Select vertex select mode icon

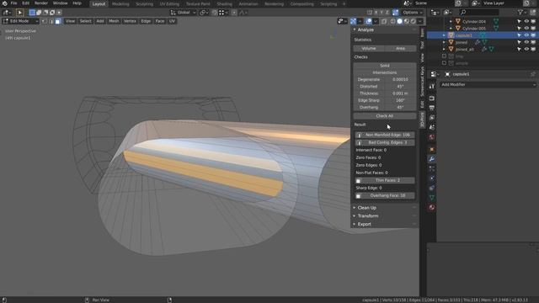pyautogui.click(x=45, y=21)
